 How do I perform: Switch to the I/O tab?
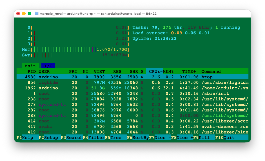point(48,66)
